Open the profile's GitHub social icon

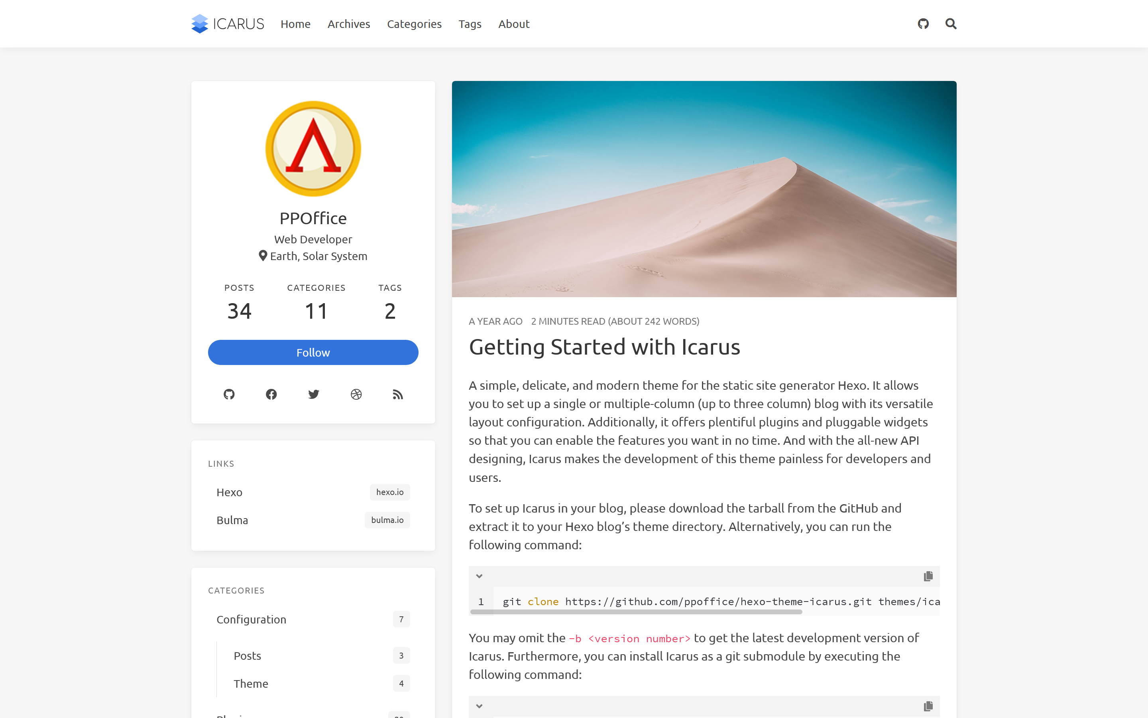pos(229,394)
